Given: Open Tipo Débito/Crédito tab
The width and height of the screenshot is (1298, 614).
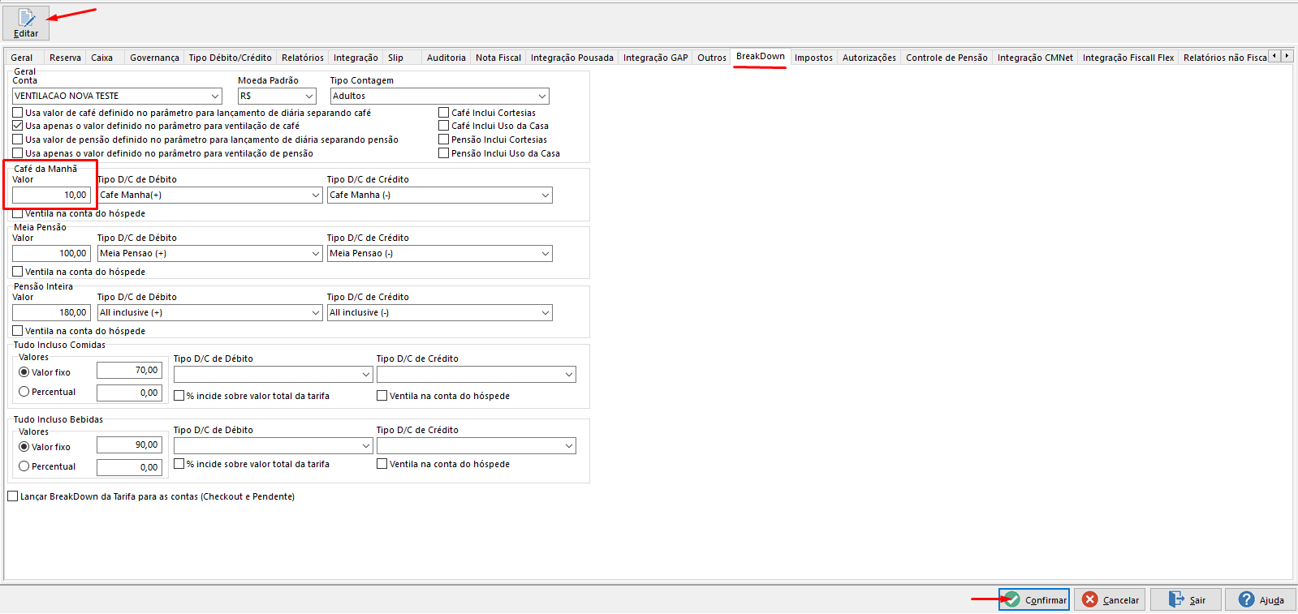Looking at the screenshot, I should (230, 58).
